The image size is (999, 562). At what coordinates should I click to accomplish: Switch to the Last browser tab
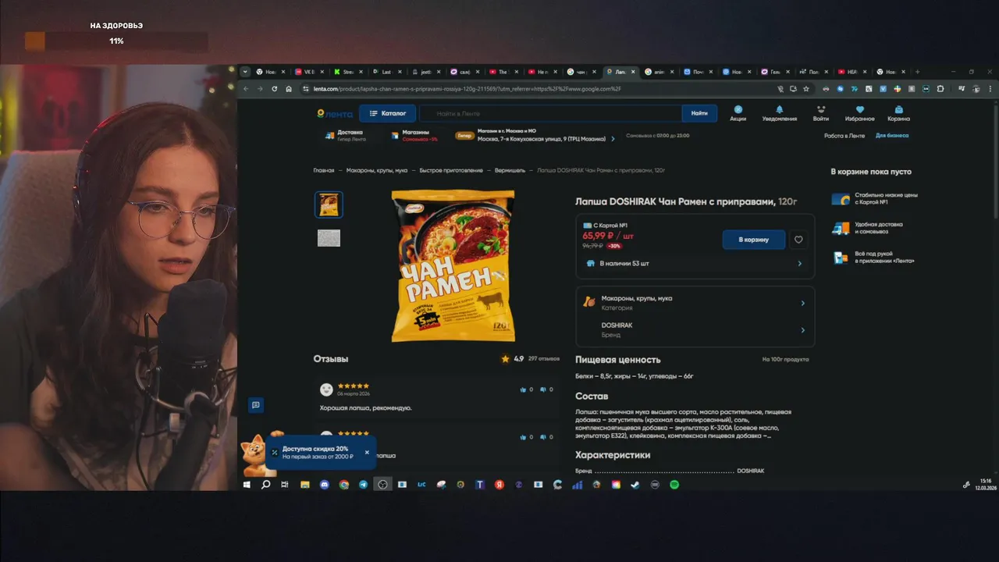(387, 72)
